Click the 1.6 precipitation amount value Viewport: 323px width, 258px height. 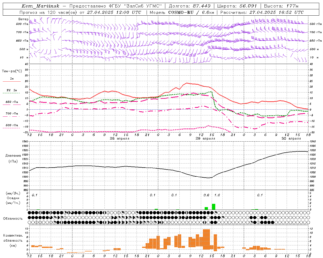(217, 195)
